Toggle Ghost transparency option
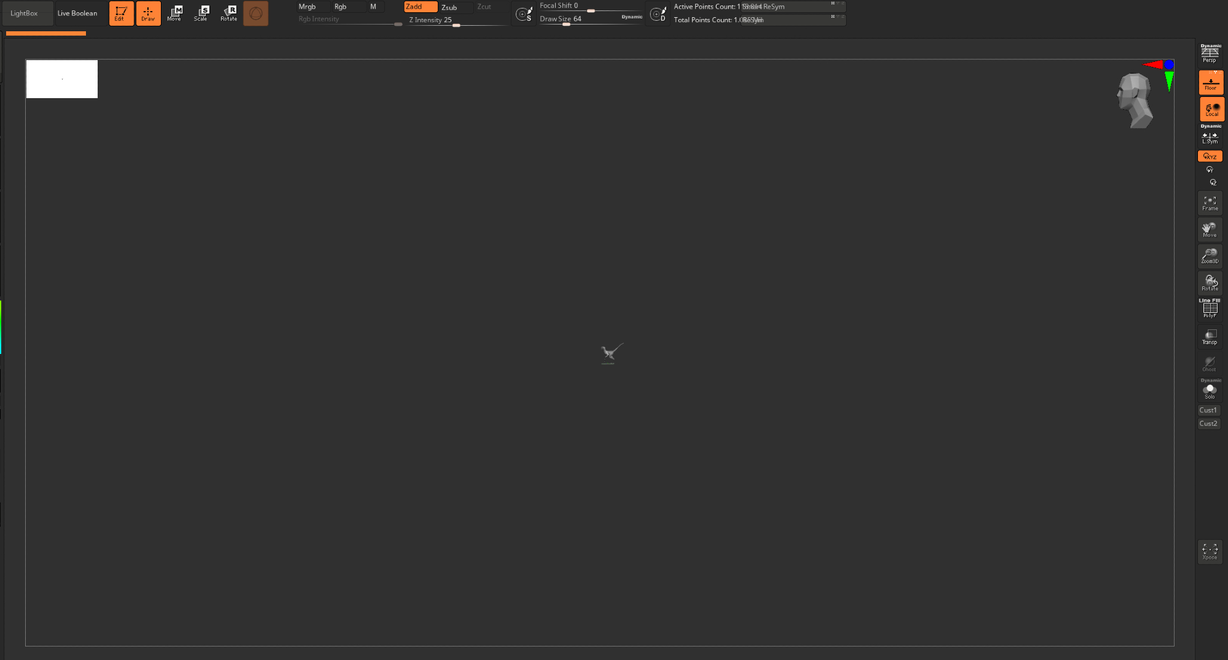 pyautogui.click(x=1210, y=364)
